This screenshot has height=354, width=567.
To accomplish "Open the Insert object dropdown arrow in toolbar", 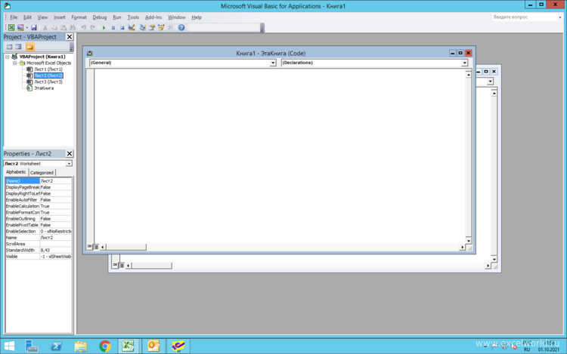I will [26, 27].
